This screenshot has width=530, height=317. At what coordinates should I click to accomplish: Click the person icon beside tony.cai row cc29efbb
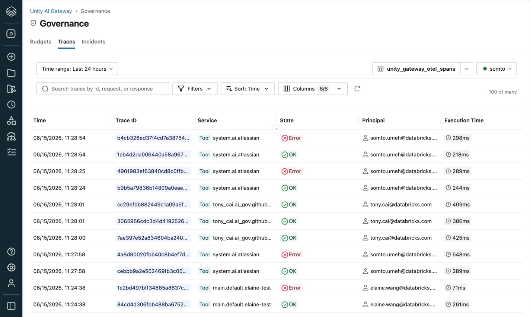click(365, 205)
